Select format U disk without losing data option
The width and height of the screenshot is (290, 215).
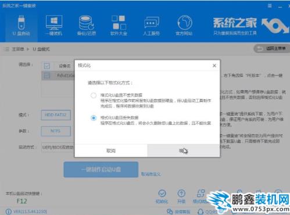[x=94, y=95]
